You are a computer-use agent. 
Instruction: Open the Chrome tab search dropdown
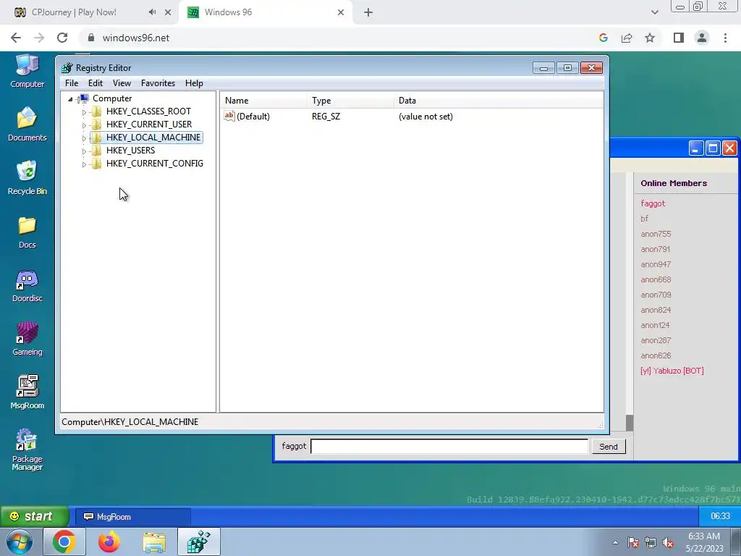pos(654,12)
